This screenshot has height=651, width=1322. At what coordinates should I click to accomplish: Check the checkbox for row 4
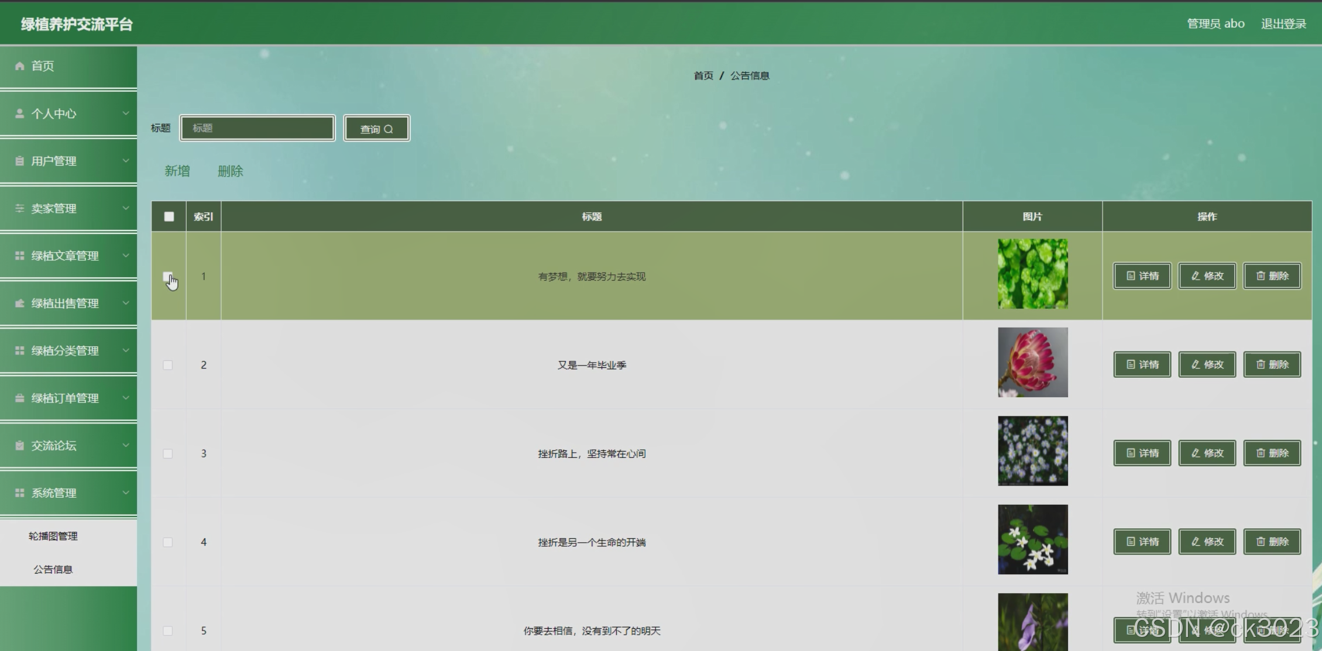168,542
